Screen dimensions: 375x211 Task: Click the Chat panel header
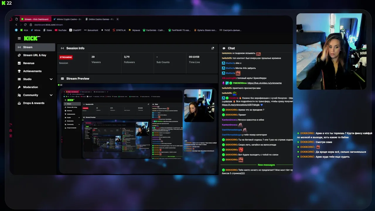[x=256, y=48]
